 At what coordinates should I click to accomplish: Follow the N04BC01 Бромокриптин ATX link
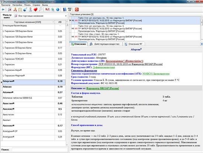tap(156, 74)
